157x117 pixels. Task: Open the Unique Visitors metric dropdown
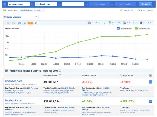[x=21, y=17]
